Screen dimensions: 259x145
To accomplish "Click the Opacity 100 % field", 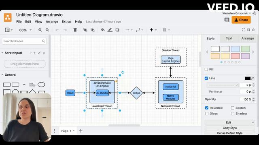I will [x=246, y=99].
